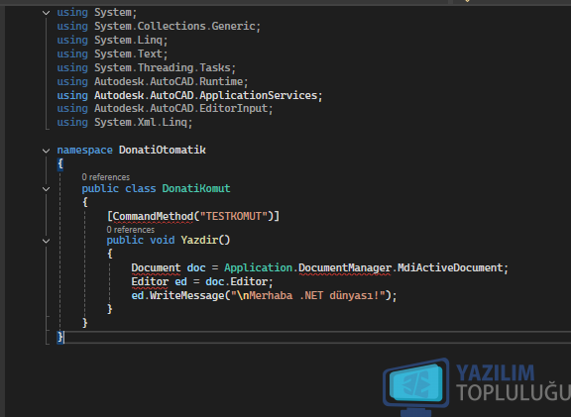The width and height of the screenshot is (571, 417).
Task: Collapse the using directives block
Action: tap(46, 13)
